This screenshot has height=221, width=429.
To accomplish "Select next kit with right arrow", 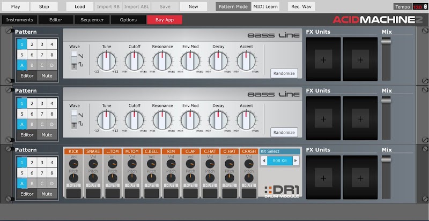I will point(296,161).
